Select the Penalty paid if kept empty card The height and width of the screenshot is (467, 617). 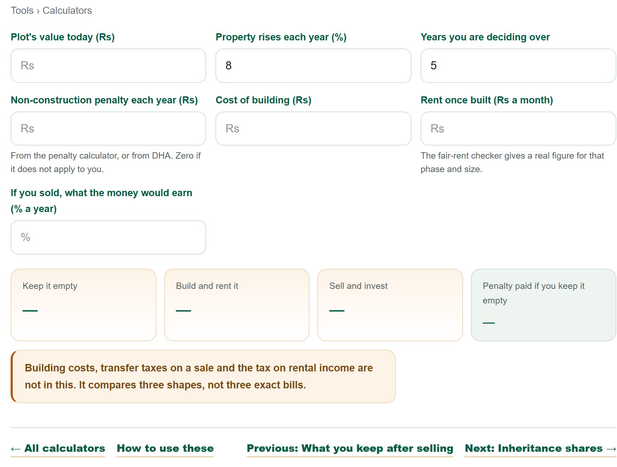coord(543,305)
